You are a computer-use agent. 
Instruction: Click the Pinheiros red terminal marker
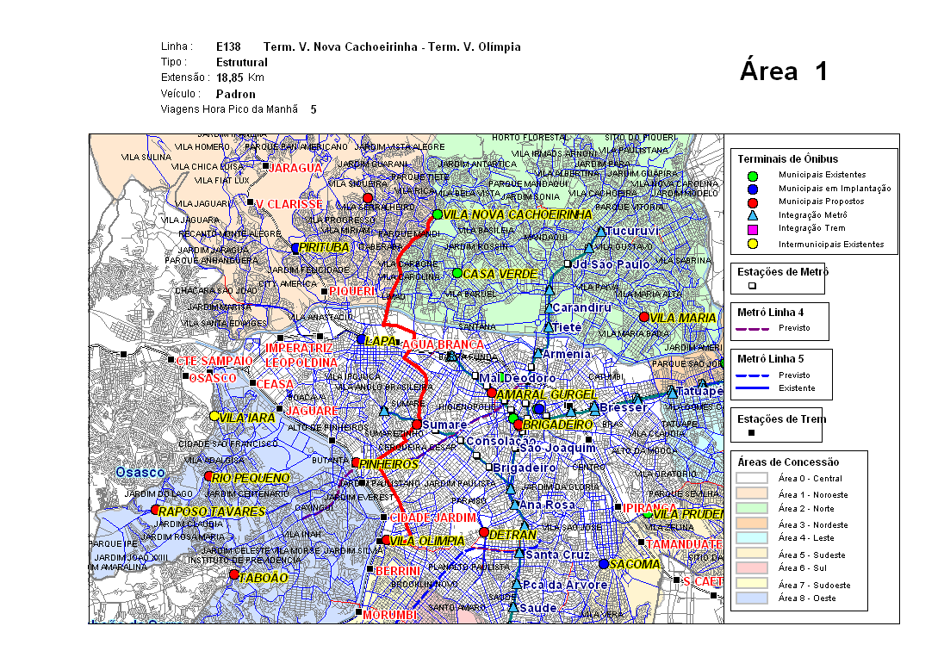coord(356,462)
